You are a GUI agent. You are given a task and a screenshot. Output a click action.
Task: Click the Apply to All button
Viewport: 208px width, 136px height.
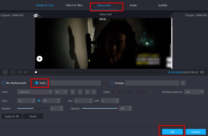pyautogui.click(x=12, y=116)
